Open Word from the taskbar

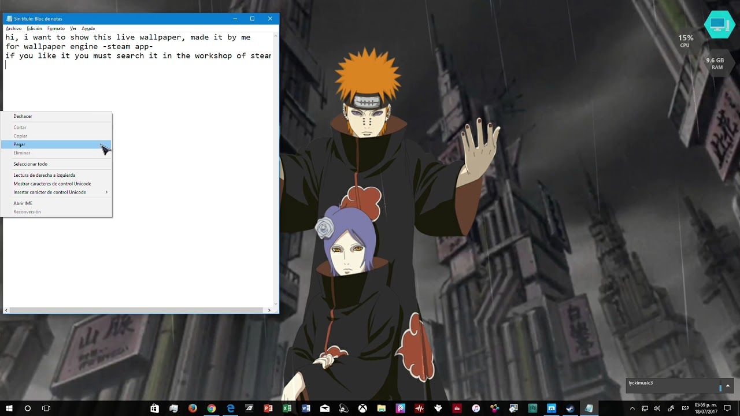(306, 408)
